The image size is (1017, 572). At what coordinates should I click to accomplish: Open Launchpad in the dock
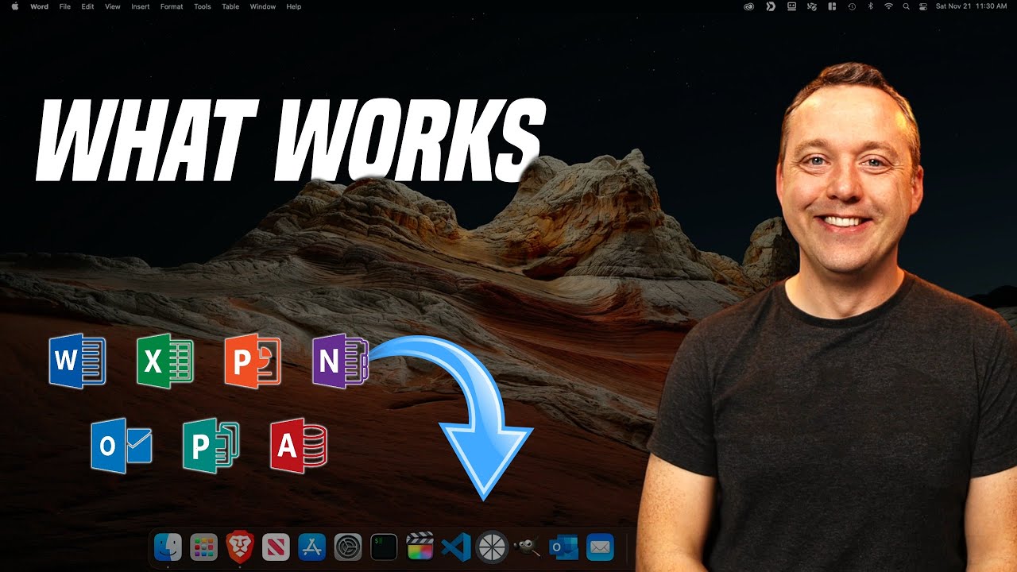click(204, 547)
